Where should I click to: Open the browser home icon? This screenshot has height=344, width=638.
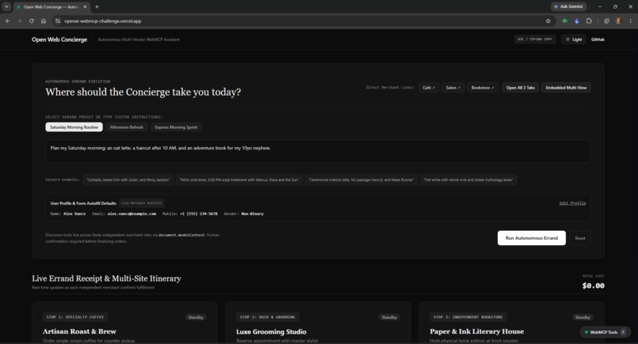[44, 21]
